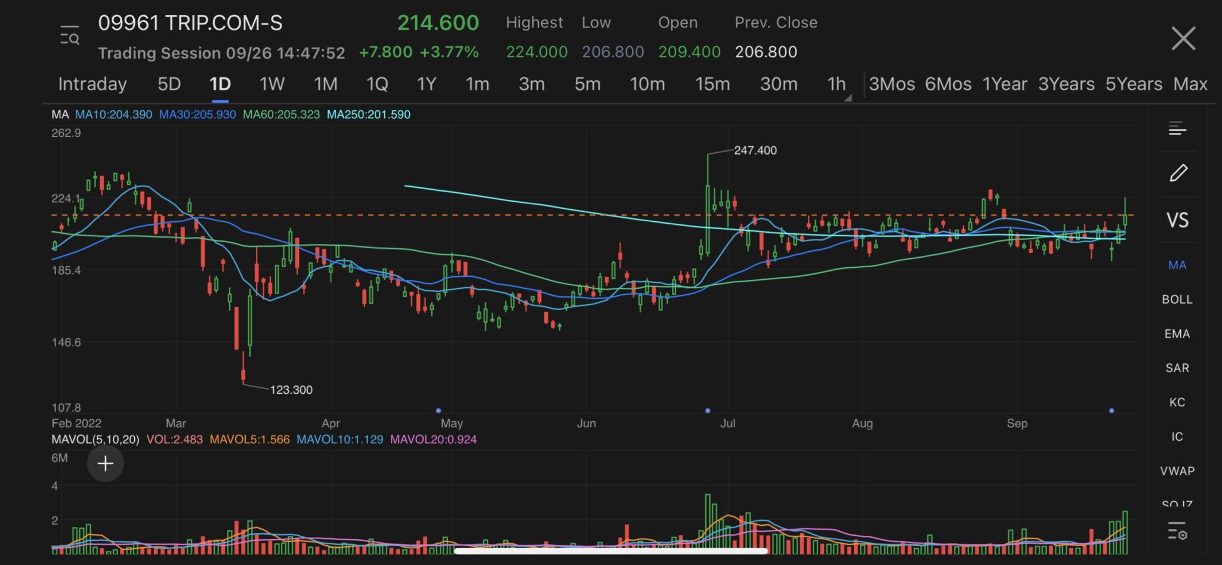The height and width of the screenshot is (565, 1222).
Task: Open the chart legend lines icon
Action: (x=1177, y=128)
